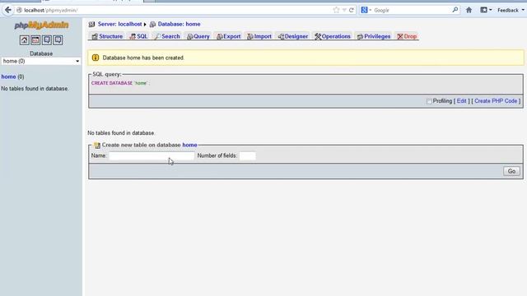Click the Create new table icon
The image size is (527, 296).
tap(97, 146)
